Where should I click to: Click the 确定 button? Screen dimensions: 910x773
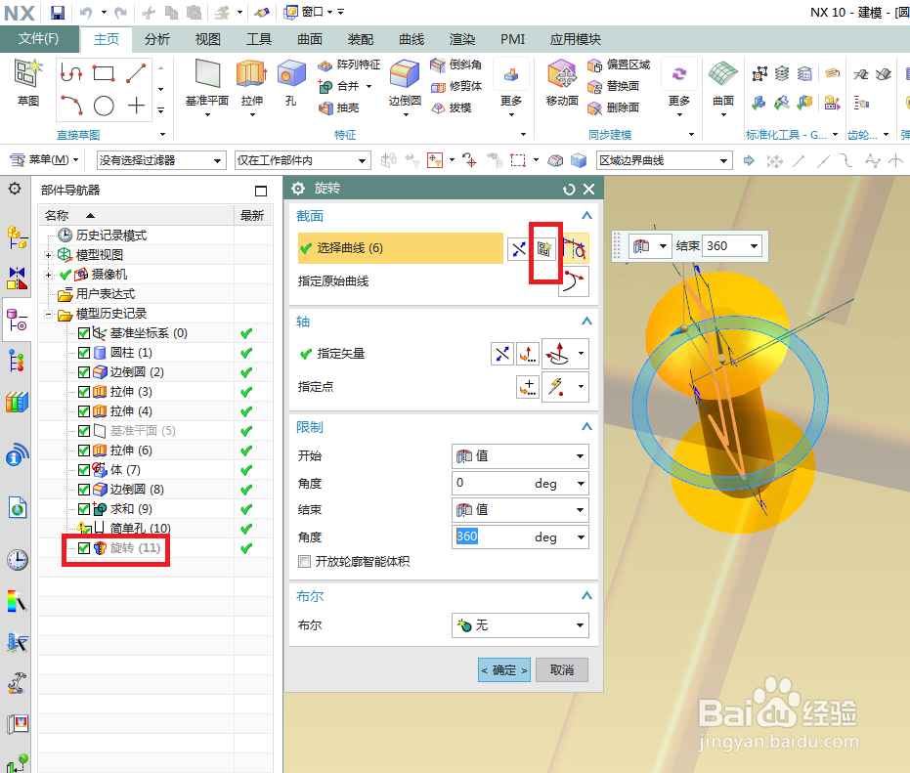(x=504, y=670)
